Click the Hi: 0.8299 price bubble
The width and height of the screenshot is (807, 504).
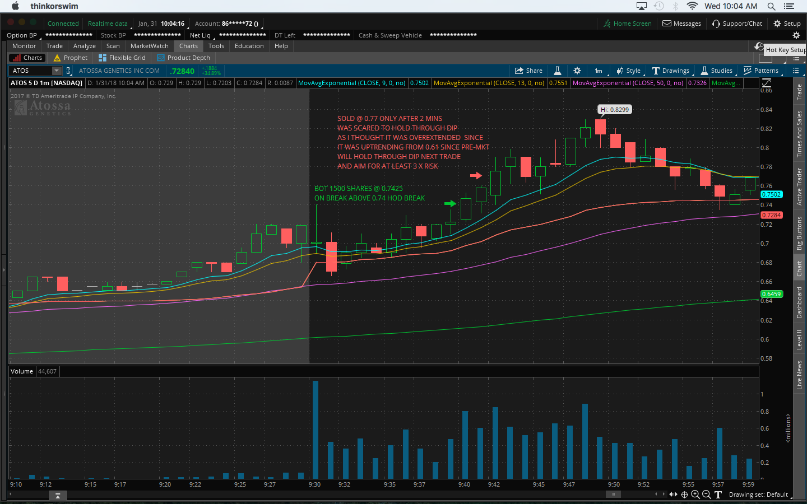coord(615,110)
